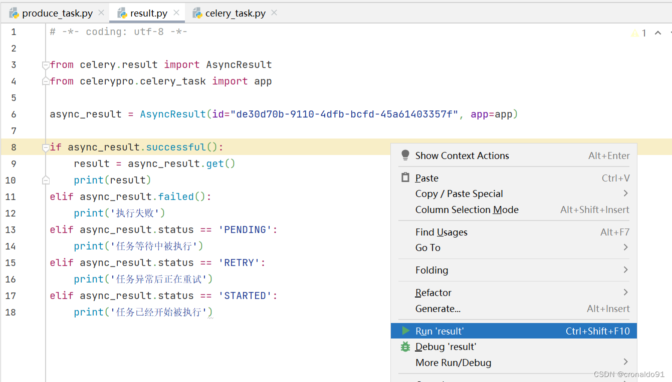Toggle fold marker at line 4 import end
The image size is (672, 382).
(x=46, y=80)
